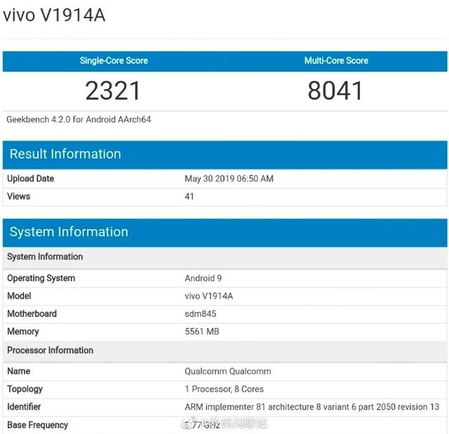Click the ARM implementer identifier value

(311, 407)
